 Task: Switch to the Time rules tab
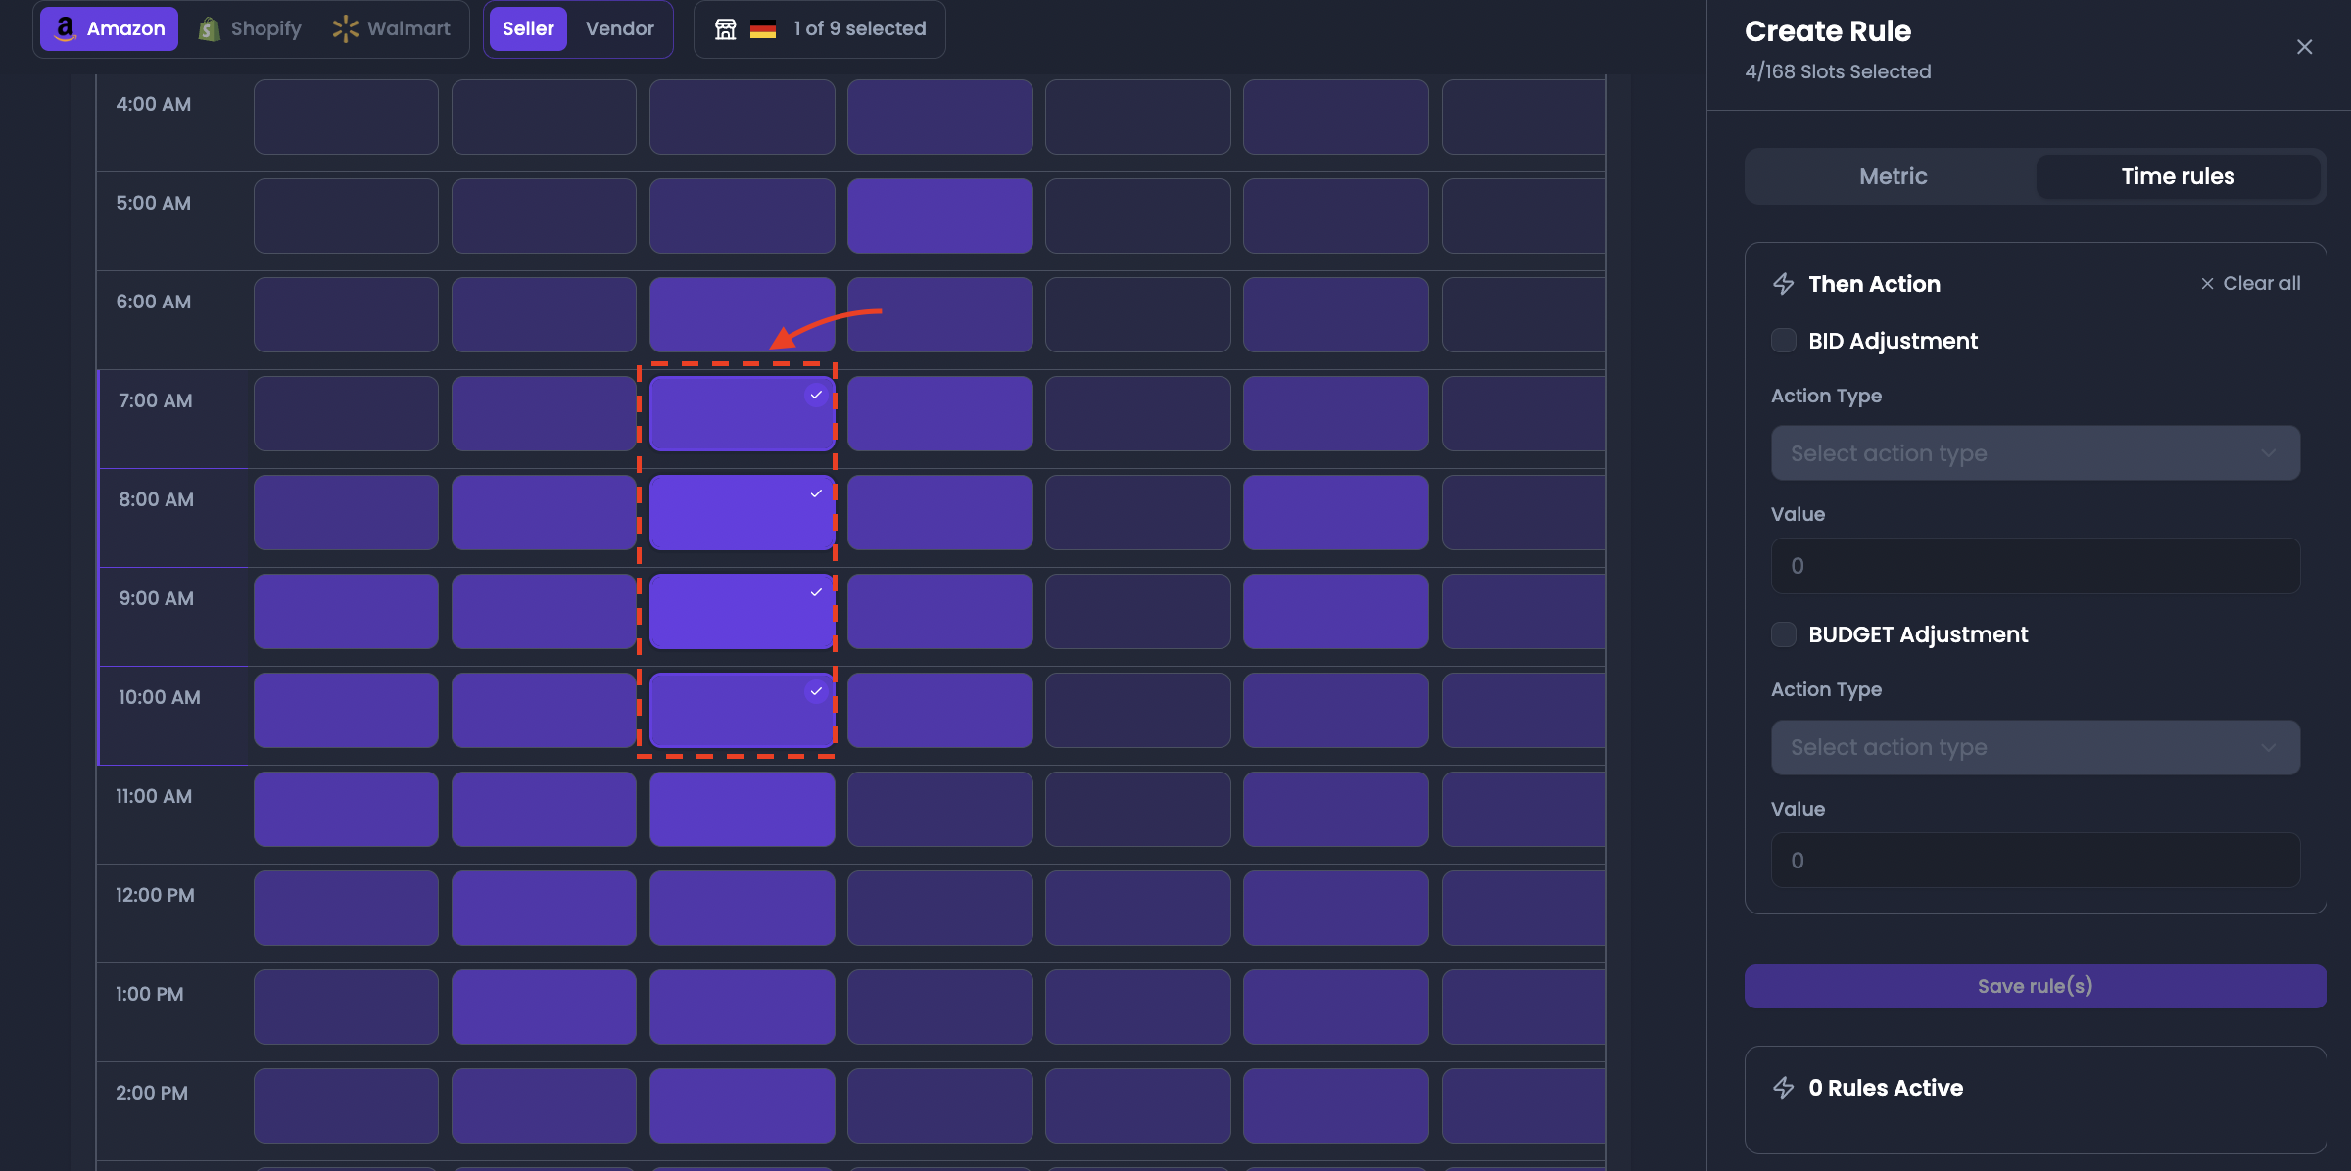point(2178,176)
